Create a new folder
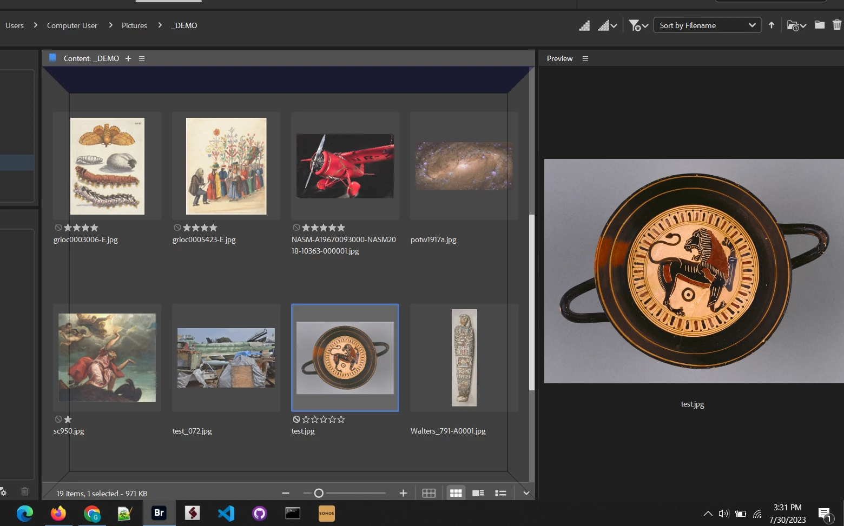The height and width of the screenshot is (526, 844). click(820, 25)
